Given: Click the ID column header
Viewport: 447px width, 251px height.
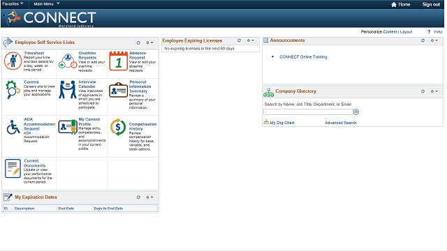Looking at the screenshot, I should click(6, 208).
